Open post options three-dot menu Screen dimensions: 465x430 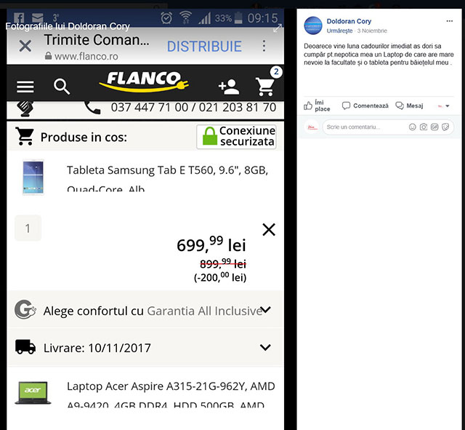[x=449, y=21]
